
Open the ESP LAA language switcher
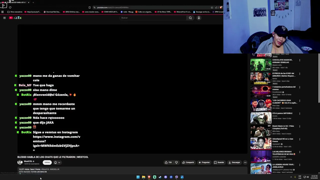300,177
